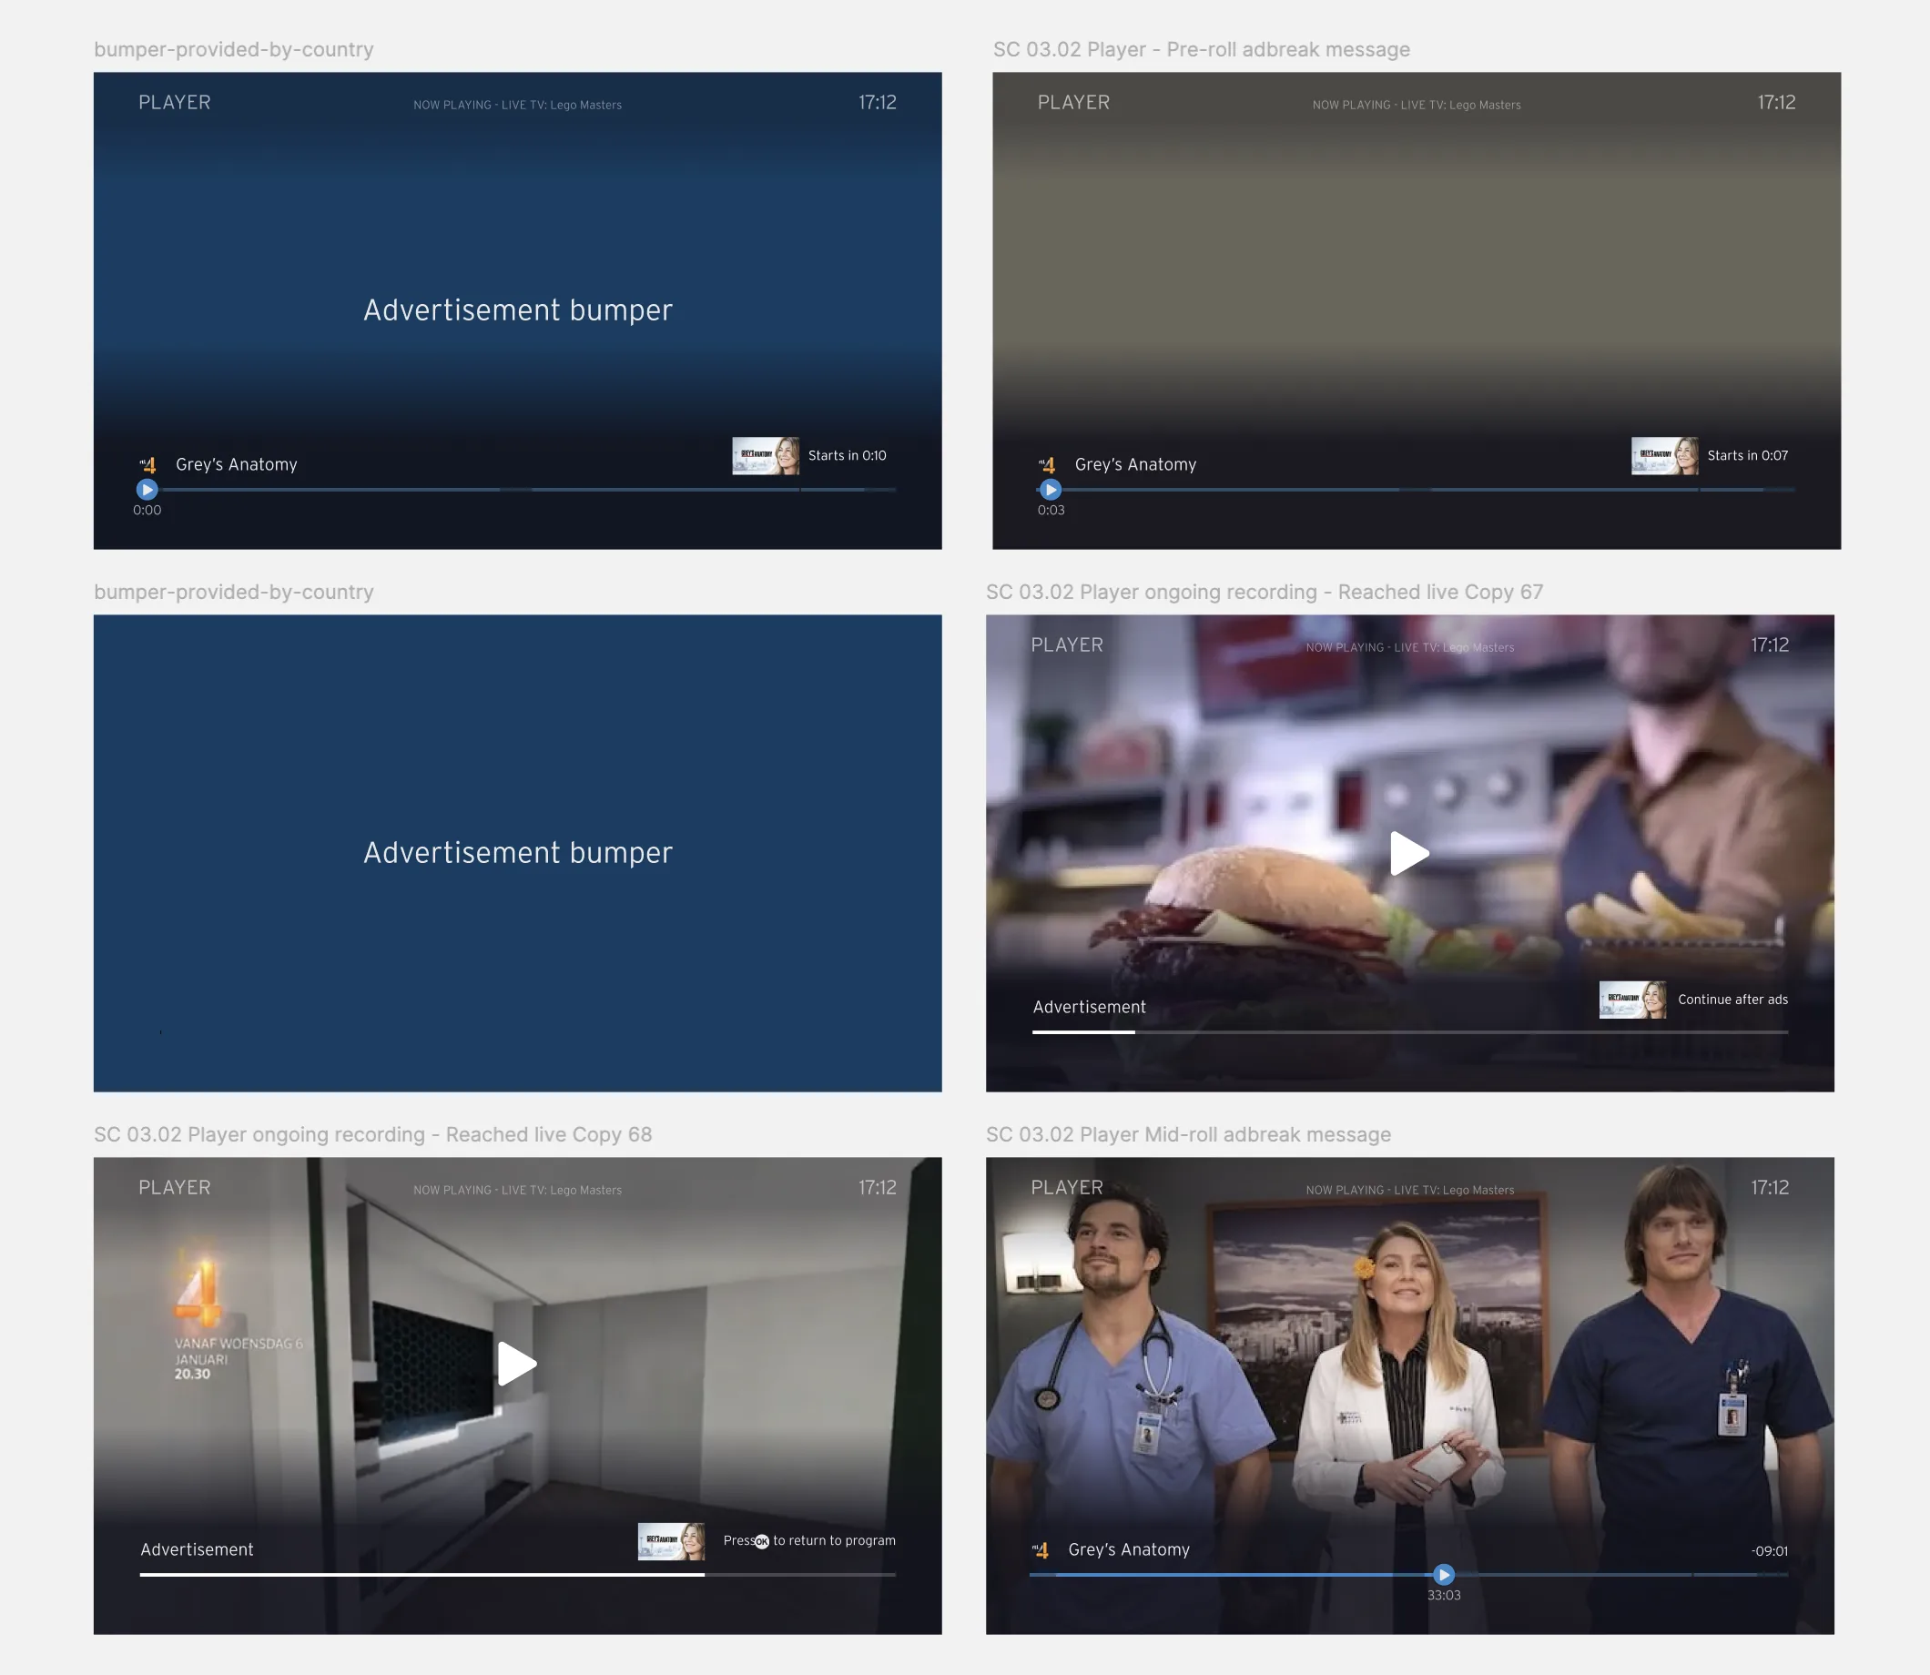Viewport: 1930px width, 1675px height.
Task: Click 'NOW PLAYING - LIVE TV: Lego Masters' in Mid-roll frame
Action: (x=1409, y=1190)
